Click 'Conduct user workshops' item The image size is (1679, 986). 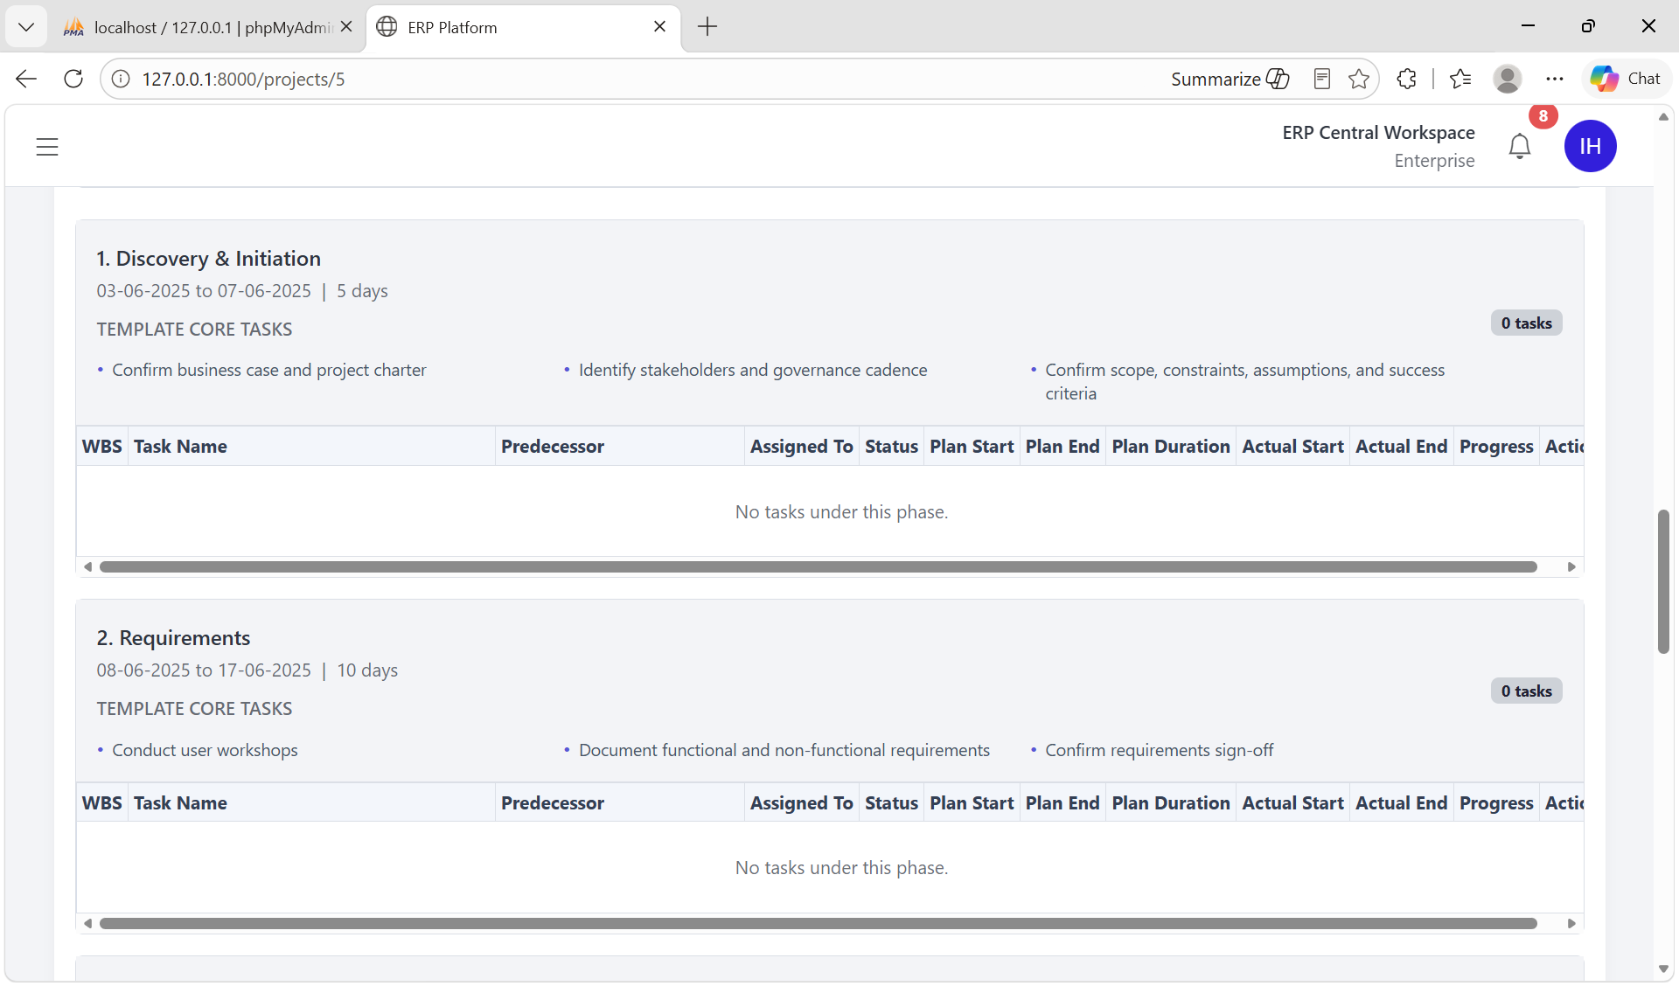click(205, 750)
